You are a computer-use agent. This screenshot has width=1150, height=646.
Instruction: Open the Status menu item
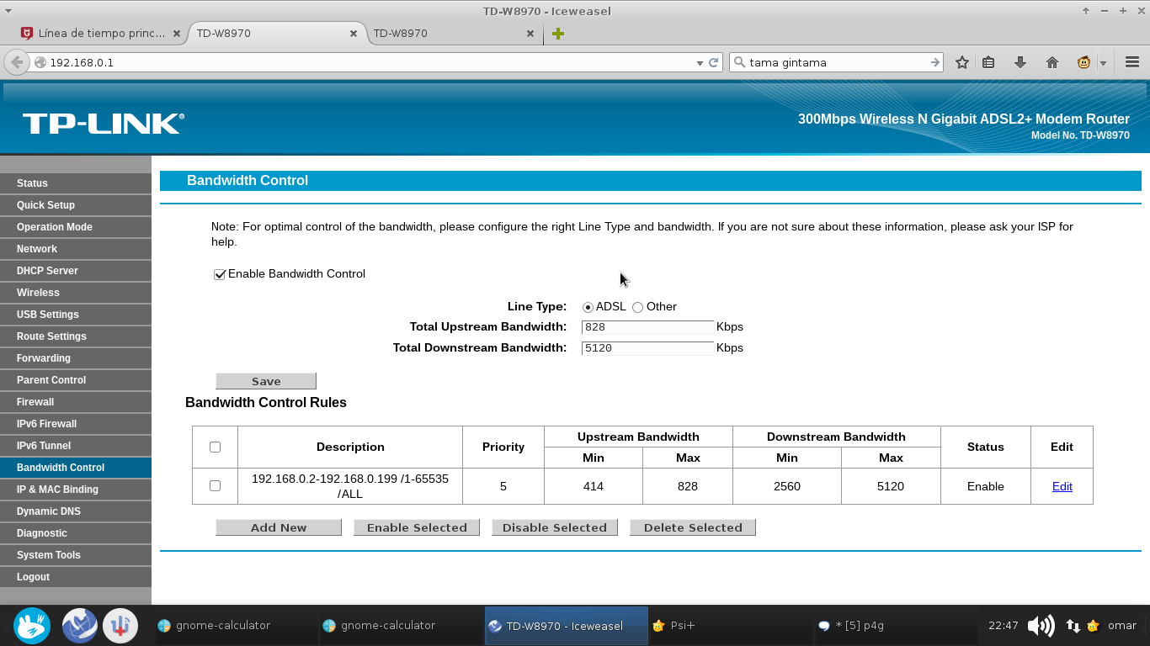tap(76, 183)
